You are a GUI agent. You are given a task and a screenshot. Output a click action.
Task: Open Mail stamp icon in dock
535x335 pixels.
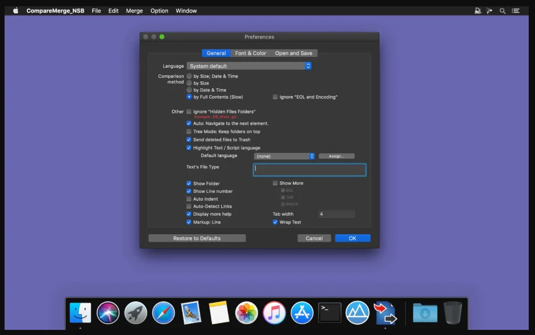(x=191, y=312)
